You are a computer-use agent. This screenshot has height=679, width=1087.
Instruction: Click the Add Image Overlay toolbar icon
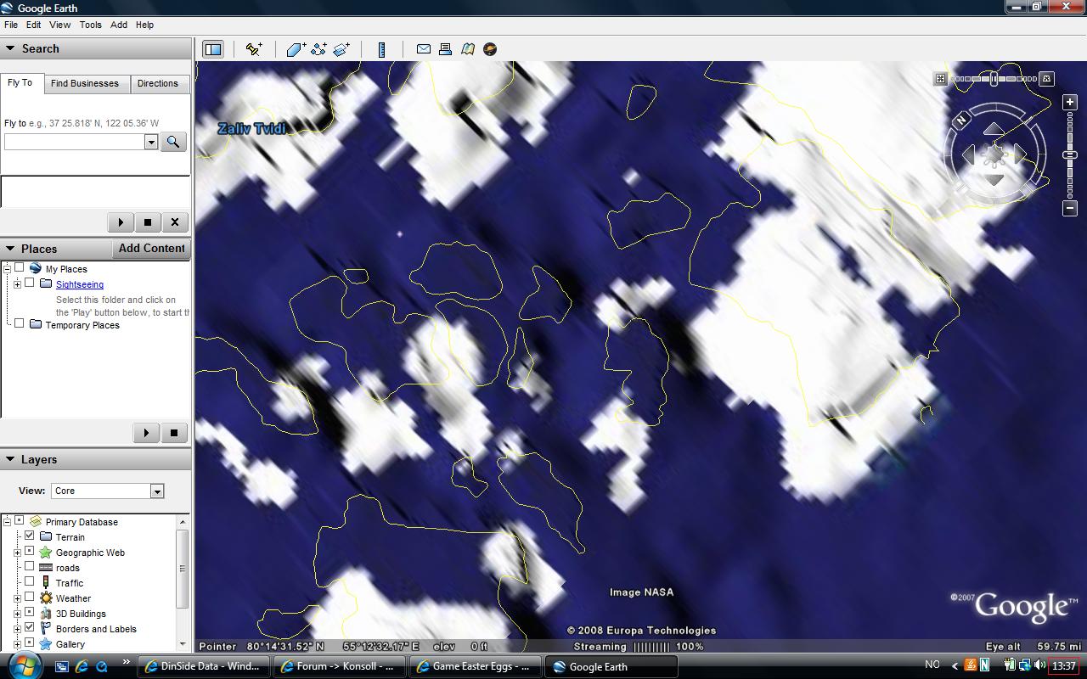tap(341, 49)
